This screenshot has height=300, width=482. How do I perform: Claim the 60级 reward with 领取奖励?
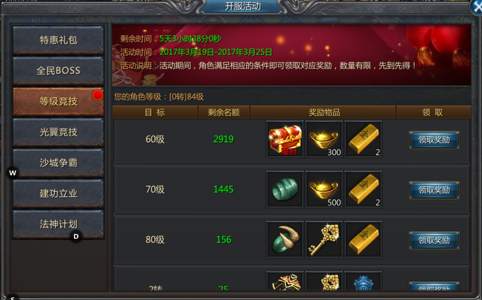tap(434, 140)
